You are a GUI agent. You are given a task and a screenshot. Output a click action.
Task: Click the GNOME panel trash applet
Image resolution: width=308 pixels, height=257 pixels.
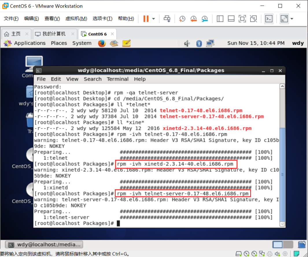coord(302,245)
